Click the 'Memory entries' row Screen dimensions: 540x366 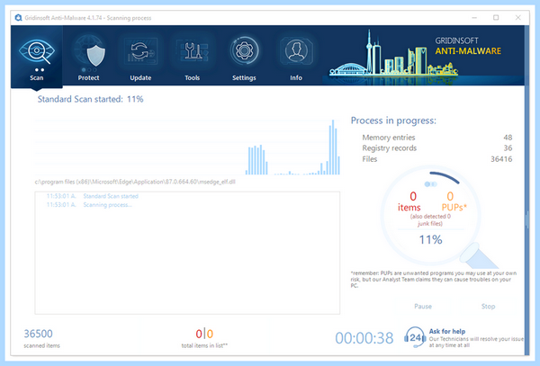437,138
